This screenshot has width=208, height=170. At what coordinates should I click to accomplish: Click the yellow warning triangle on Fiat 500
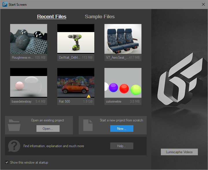click(89, 96)
